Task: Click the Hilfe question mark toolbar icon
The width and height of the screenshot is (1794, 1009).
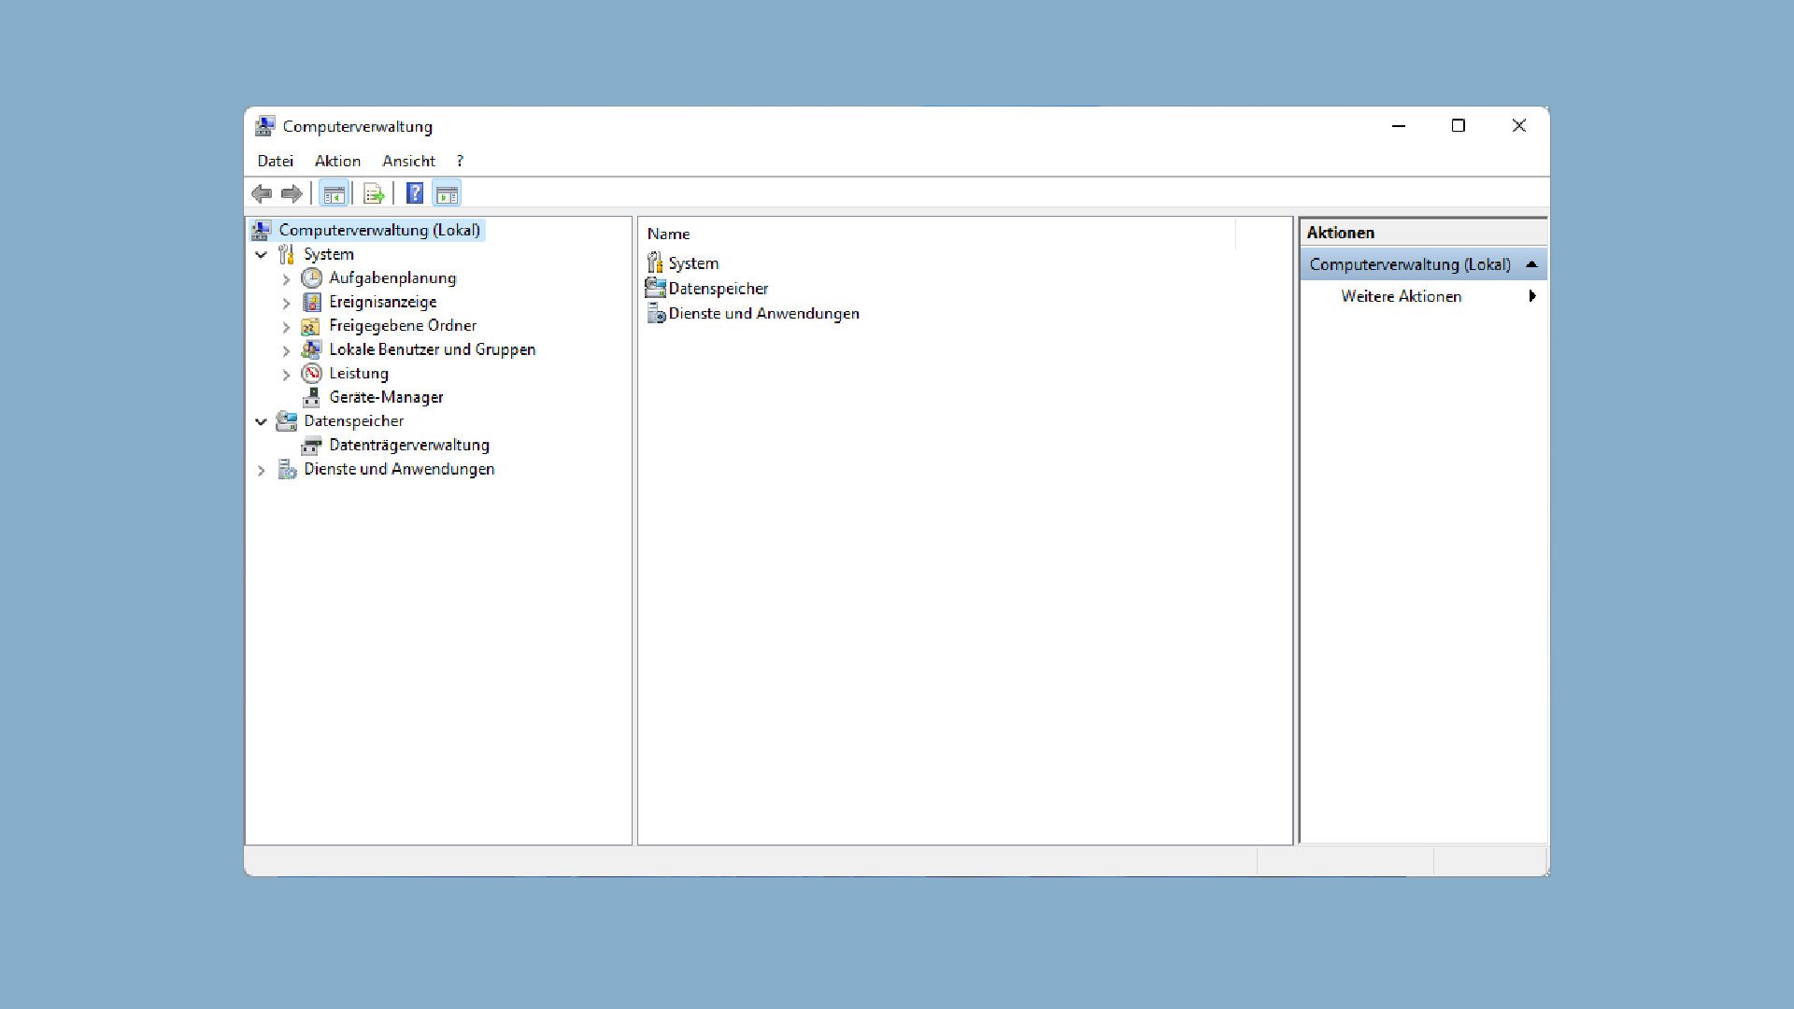Action: tap(414, 193)
